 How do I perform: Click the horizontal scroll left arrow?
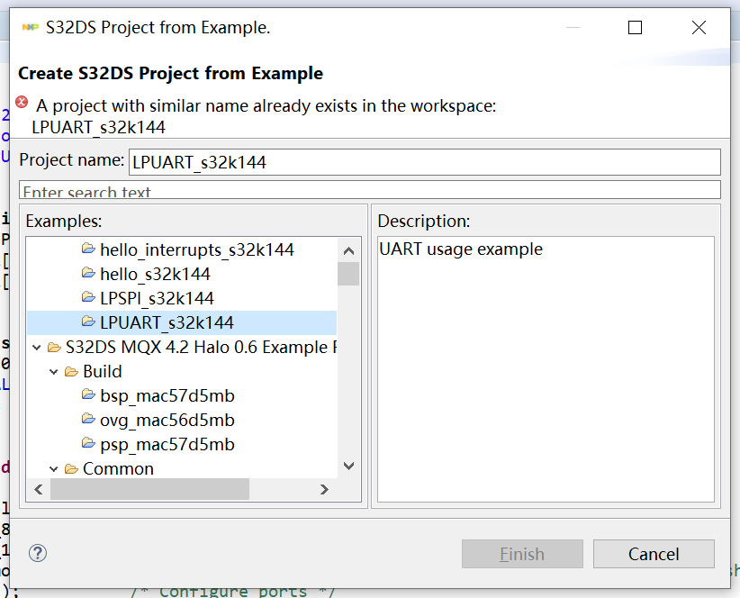click(40, 489)
